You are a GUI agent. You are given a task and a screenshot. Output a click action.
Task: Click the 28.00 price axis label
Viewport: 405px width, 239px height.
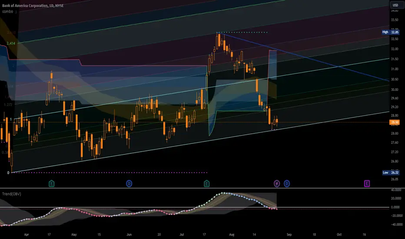pos(395,133)
